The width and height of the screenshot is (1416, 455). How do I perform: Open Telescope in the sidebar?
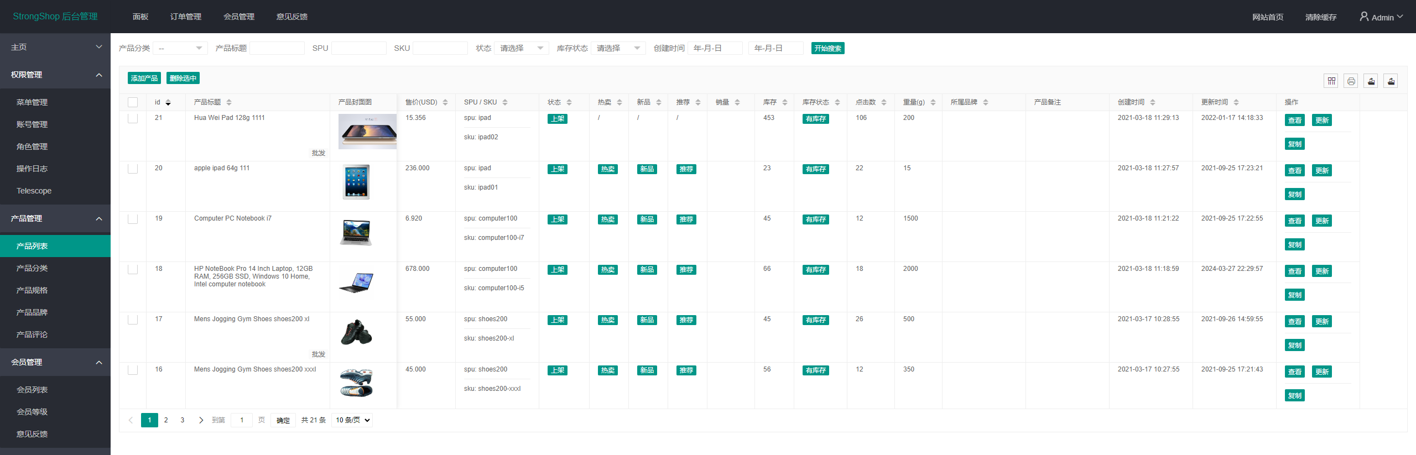coord(55,191)
